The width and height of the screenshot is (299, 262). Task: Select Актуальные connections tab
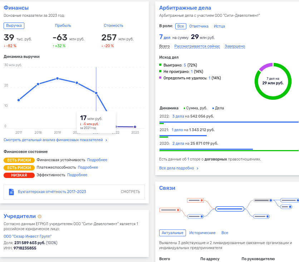click(x=173, y=233)
